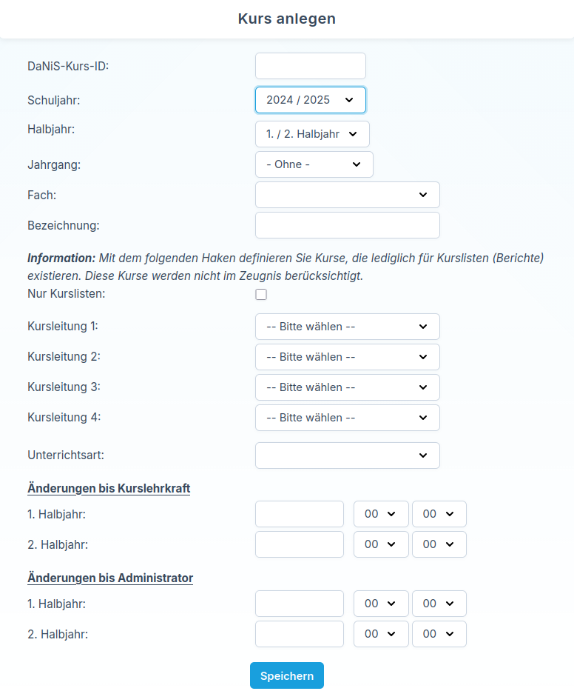This screenshot has width=574, height=691.
Task: Open the Jahrgang dropdown
Action: click(x=314, y=164)
